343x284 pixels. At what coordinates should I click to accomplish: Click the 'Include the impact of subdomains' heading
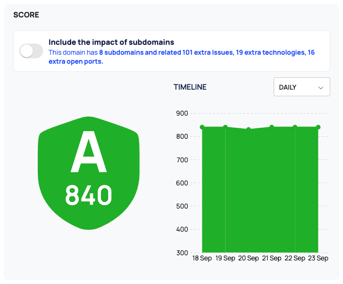point(111,42)
